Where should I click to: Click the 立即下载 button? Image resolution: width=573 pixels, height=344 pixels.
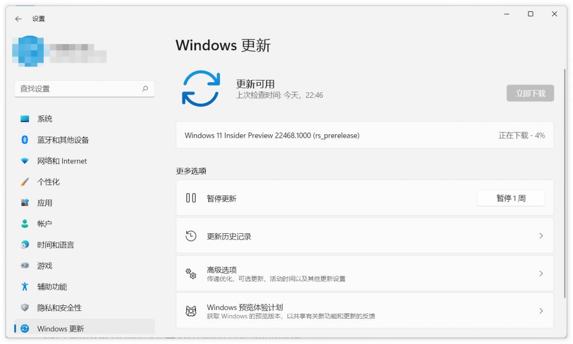(530, 93)
